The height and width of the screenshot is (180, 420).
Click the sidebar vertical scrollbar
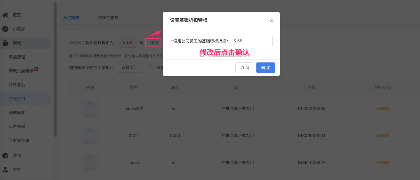55,70
